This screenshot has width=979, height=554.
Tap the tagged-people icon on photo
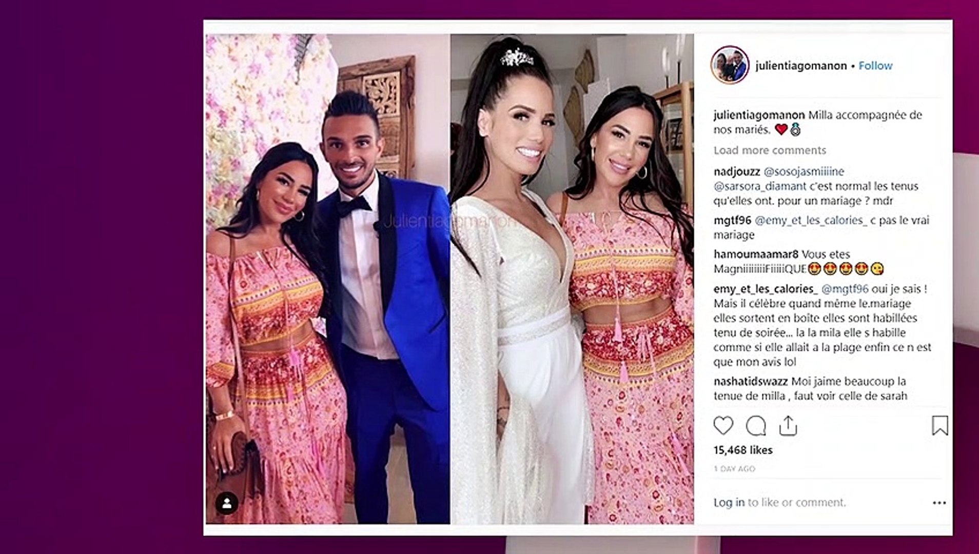coord(227,503)
